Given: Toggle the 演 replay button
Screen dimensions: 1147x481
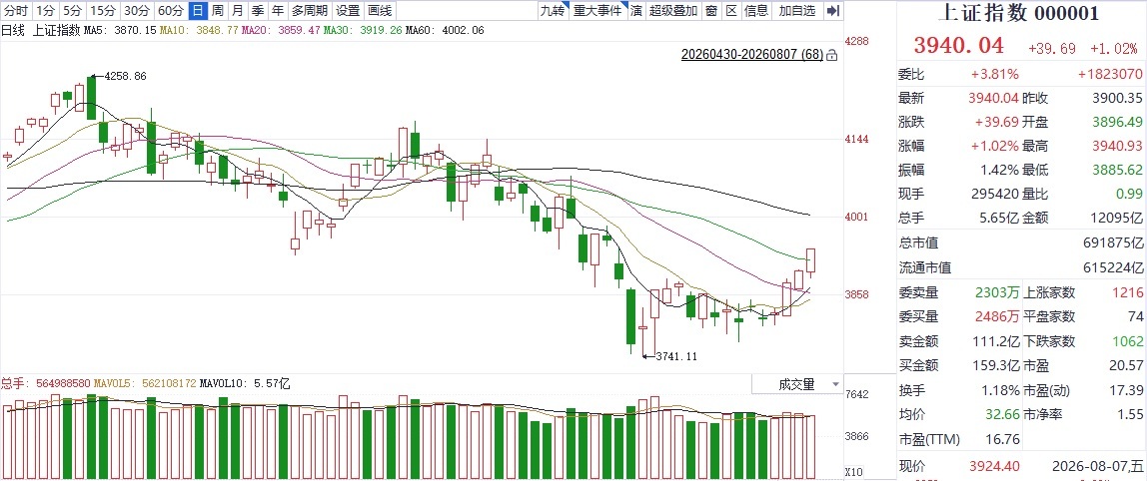Looking at the screenshot, I should point(636,10).
